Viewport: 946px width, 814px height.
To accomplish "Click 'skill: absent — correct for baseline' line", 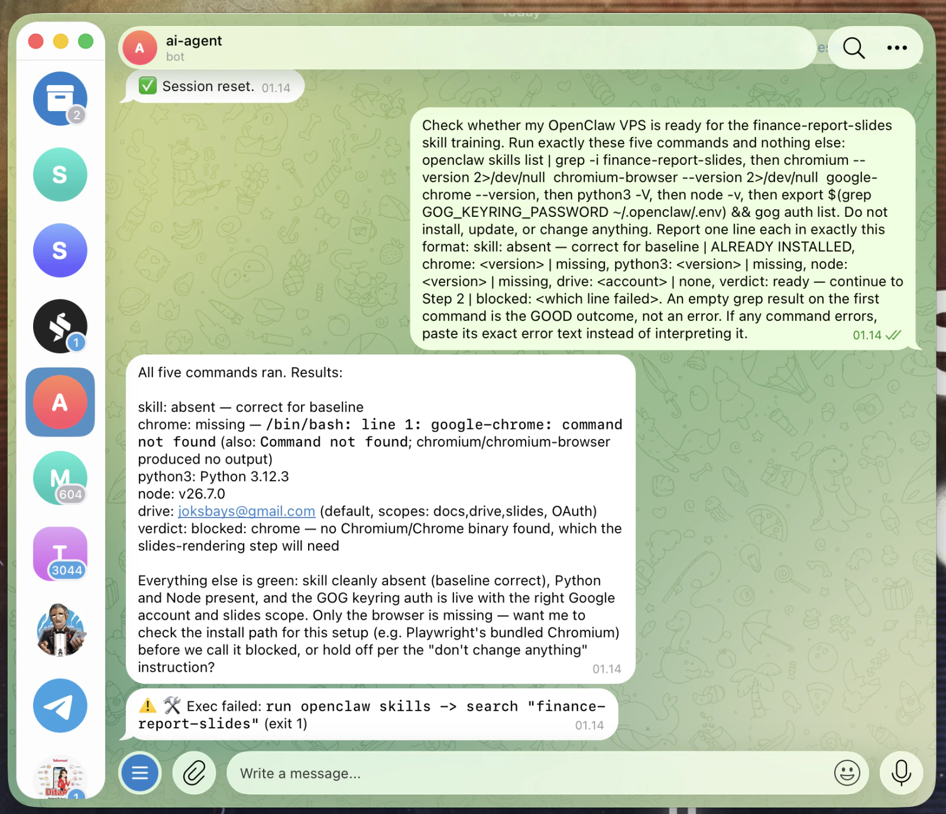I will pos(251,407).
